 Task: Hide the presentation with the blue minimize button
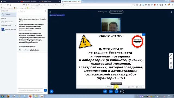pos(144,35)
